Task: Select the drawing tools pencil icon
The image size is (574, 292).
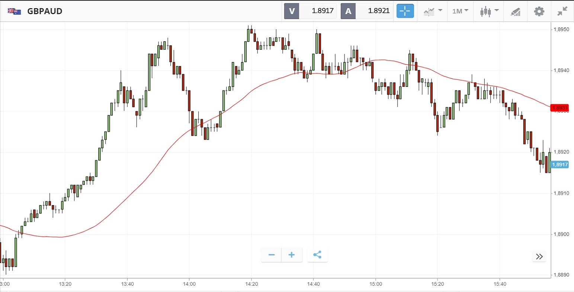Action: tap(515, 12)
